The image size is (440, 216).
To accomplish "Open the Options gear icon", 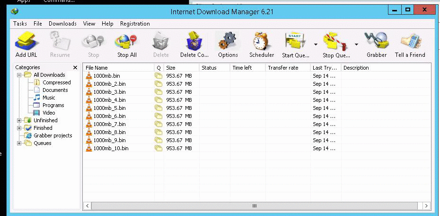I will (x=228, y=41).
